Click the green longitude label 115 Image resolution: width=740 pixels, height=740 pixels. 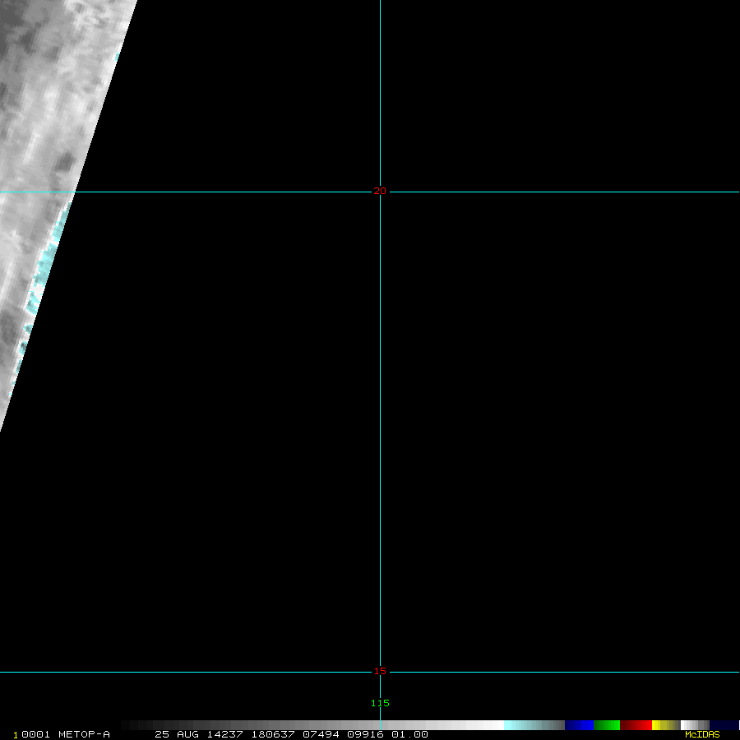point(379,703)
